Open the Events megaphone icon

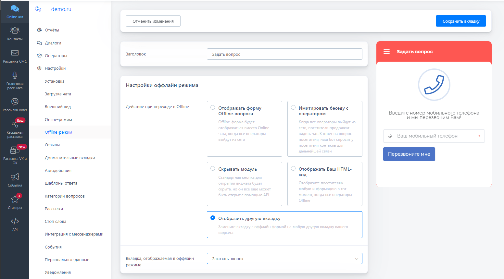[15, 177]
